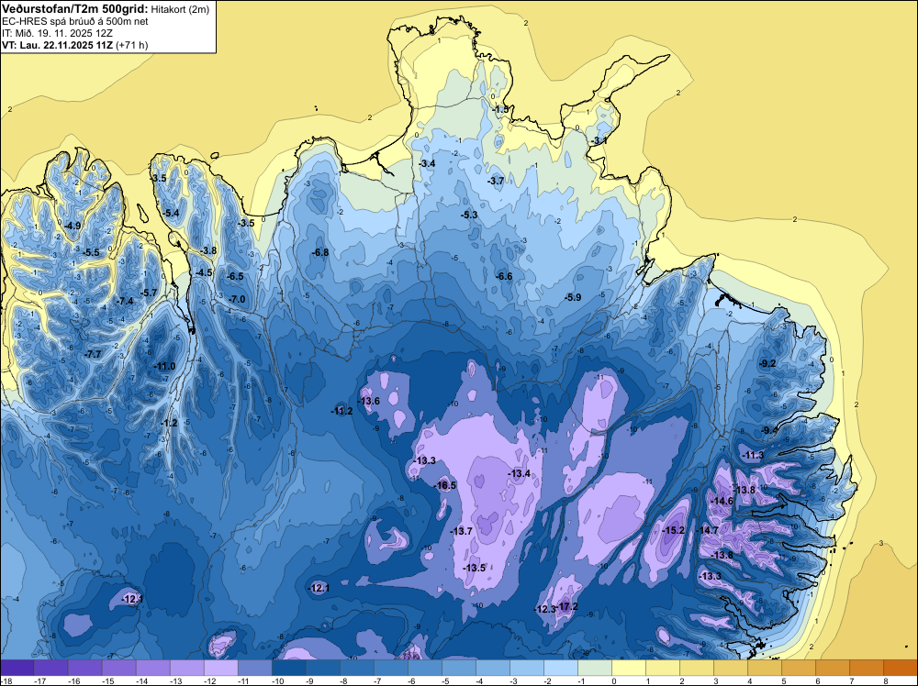Screen dimensions: 918x686
Task: Click the -14.7 temperature value
Action: pos(707,530)
